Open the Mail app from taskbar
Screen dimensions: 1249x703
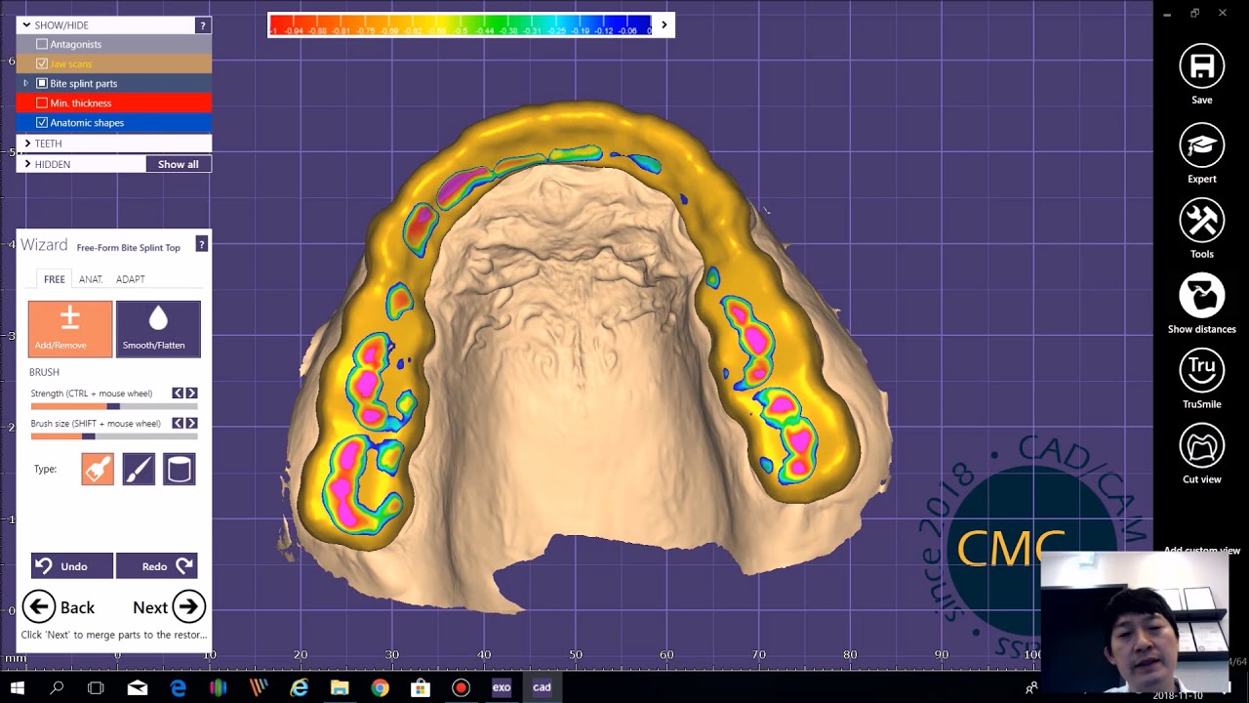pos(138,687)
